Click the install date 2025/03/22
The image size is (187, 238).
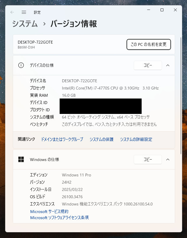[72, 189]
